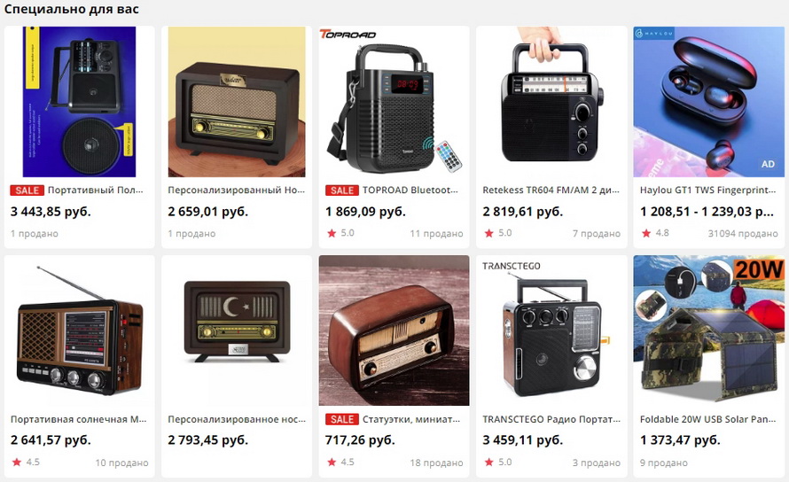Click the crescent moon retro radio image
This screenshot has height=482, width=789.
tap(237, 330)
